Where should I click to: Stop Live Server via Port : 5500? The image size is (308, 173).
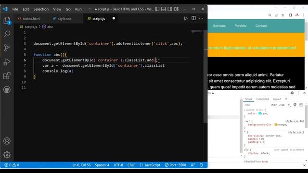tap(175, 165)
